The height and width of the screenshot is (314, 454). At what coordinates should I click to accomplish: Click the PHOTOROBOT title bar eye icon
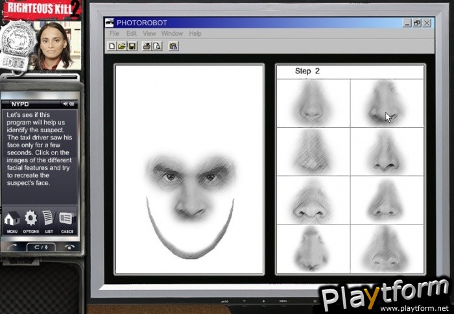tap(109, 23)
